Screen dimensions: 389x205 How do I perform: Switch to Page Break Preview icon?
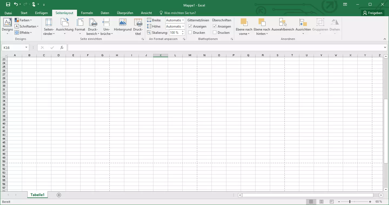pyautogui.click(x=332, y=202)
